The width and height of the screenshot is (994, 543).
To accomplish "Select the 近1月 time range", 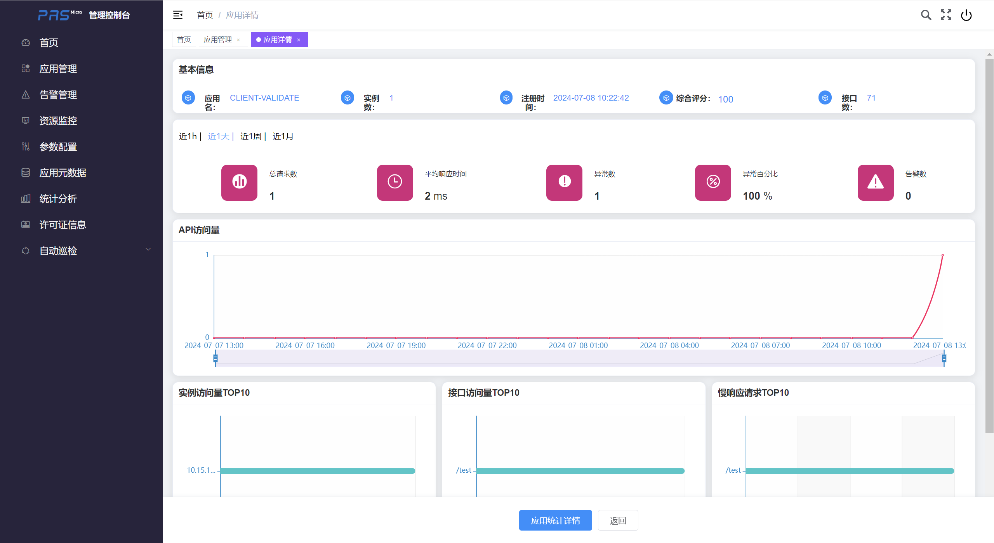I will coord(283,136).
